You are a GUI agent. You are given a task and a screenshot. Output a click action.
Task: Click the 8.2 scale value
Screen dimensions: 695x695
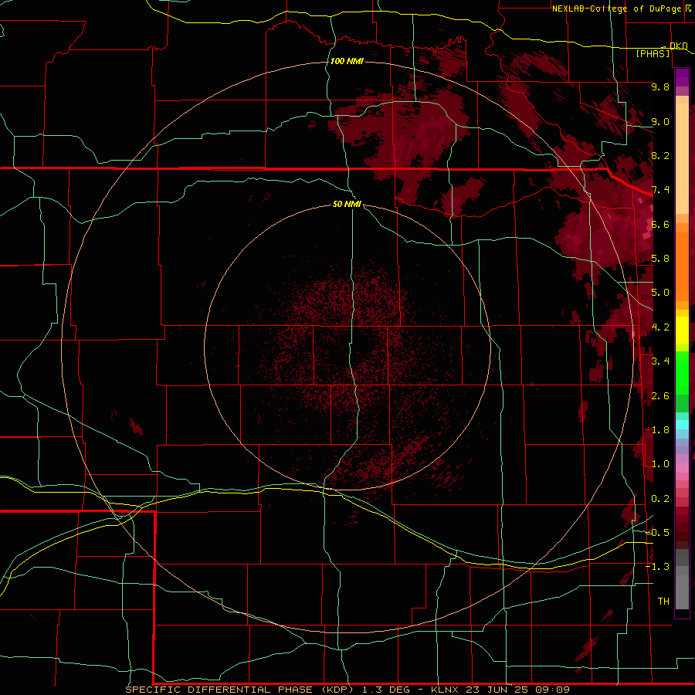[660, 155]
